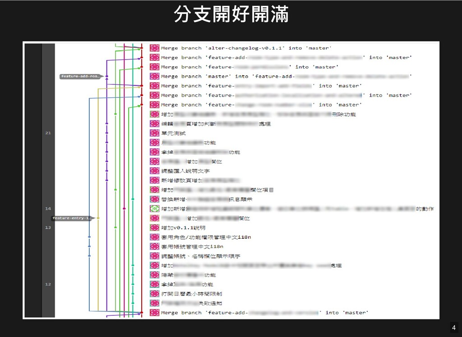This screenshot has width=462, height=337.
Task: Click avatar beside commit ending with 欄位項目
Action: click(154, 190)
